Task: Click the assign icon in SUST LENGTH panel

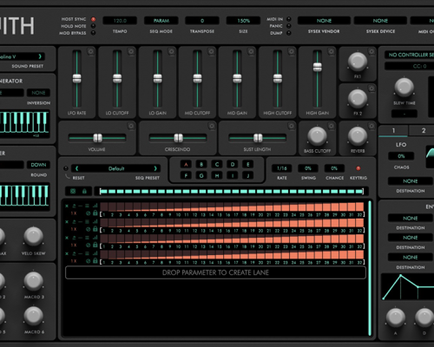Action: (x=291, y=126)
